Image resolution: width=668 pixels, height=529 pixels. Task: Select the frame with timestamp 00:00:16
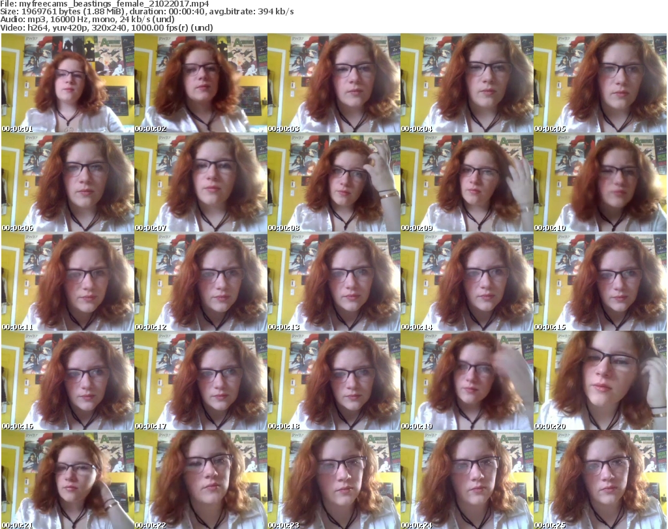point(68,381)
